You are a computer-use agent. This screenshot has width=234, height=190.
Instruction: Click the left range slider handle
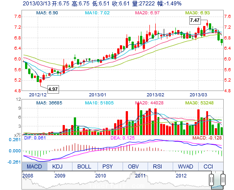pyautogui.click(x=212, y=180)
